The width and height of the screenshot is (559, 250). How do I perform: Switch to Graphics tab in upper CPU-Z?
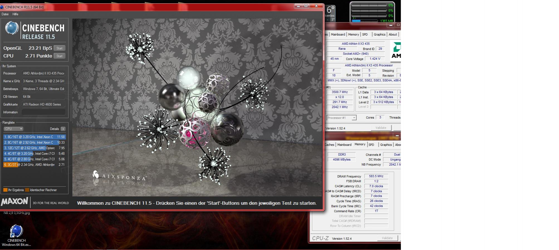coord(380,34)
